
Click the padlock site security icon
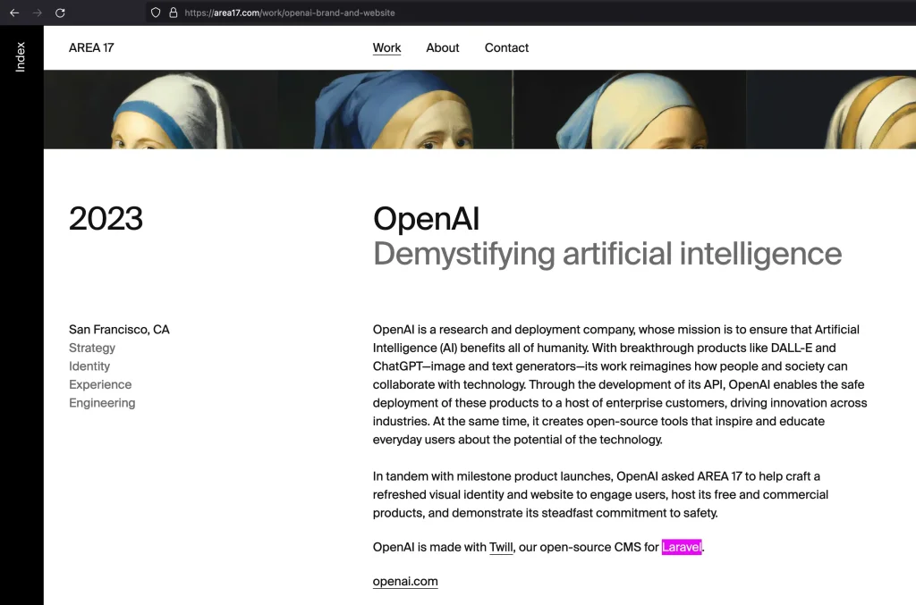pyautogui.click(x=172, y=13)
